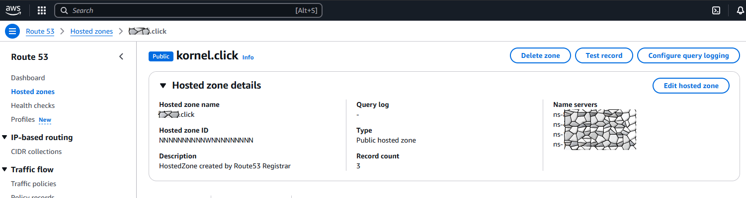Open CIDR collections in the sidebar
Viewport: 746px width, 198px height.
point(36,151)
